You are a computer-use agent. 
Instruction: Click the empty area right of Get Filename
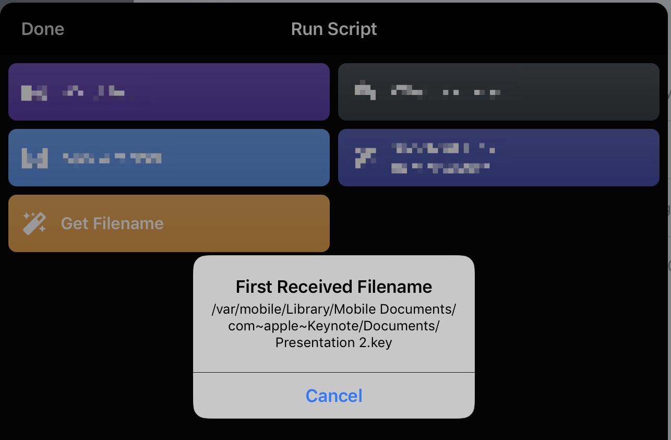(x=499, y=223)
